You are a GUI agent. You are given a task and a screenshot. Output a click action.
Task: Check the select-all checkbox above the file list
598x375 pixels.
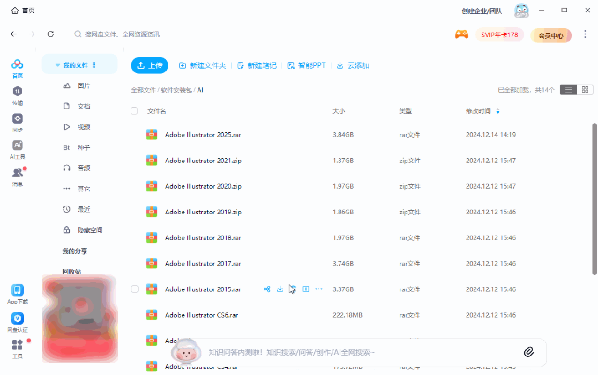click(x=134, y=111)
